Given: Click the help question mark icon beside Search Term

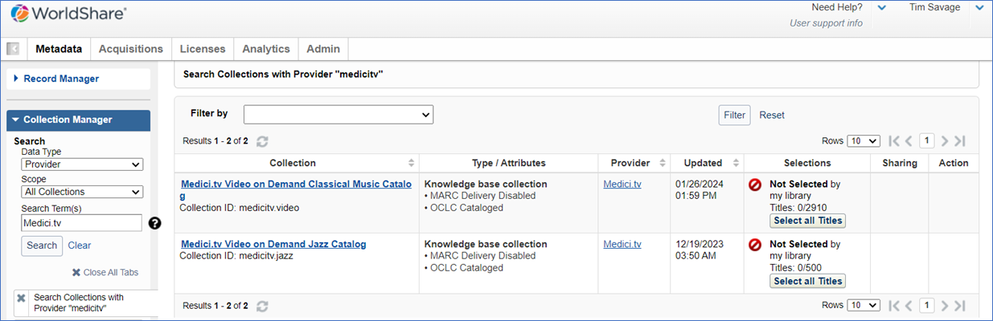Looking at the screenshot, I should (155, 223).
